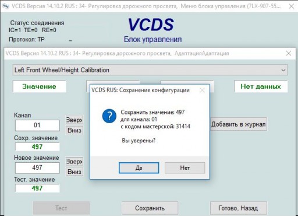Image resolution: width=298 pixels, height=216 pixels.
Task: Click the Блок управления heading
Action: pos(152,39)
